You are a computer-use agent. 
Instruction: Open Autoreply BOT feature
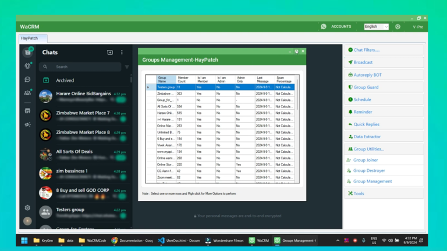point(367,75)
